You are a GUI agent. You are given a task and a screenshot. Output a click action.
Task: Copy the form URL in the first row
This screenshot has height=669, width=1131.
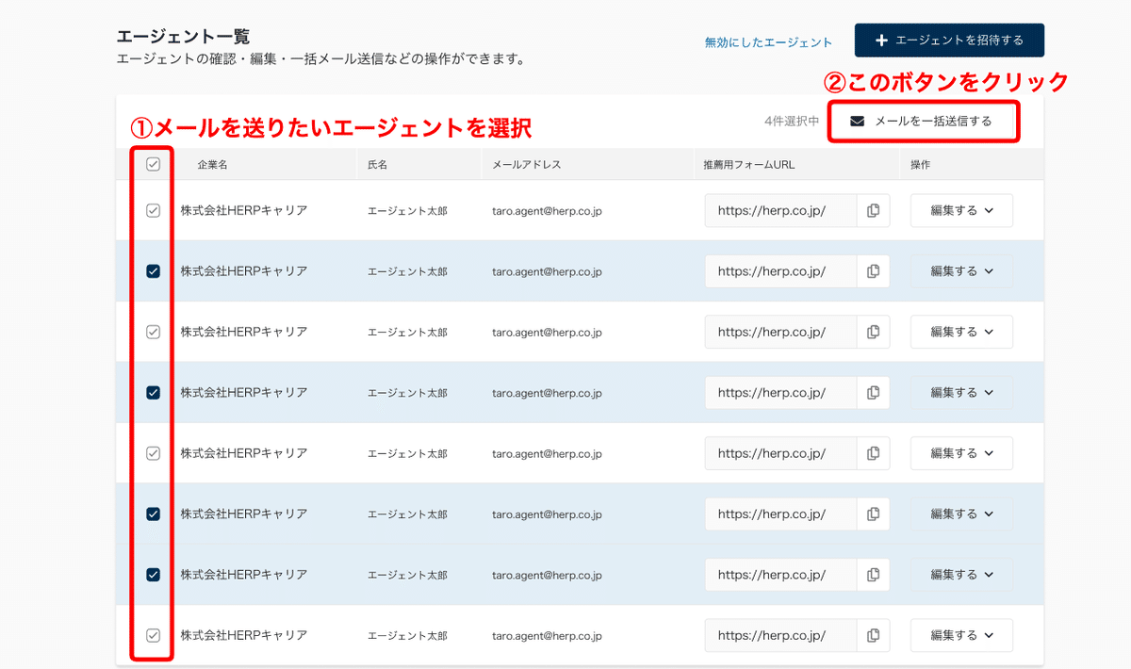[x=873, y=210]
